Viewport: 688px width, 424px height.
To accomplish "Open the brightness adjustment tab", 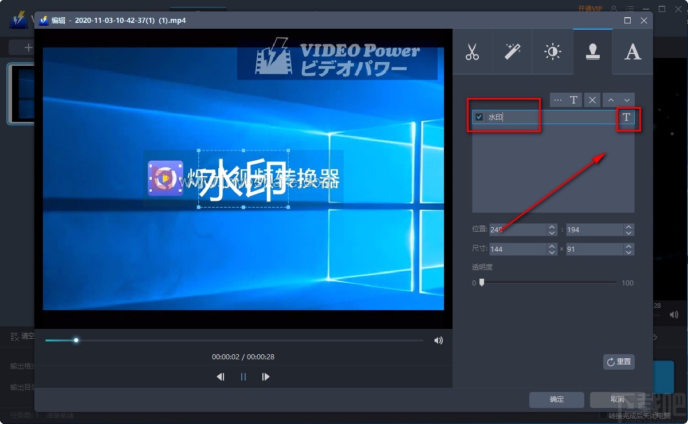I will click(x=552, y=52).
